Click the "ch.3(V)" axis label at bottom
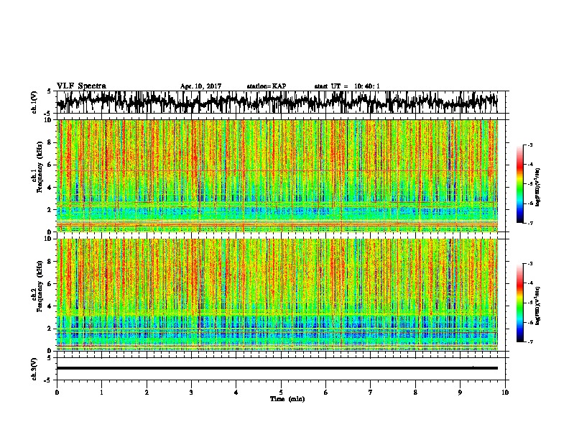The width and height of the screenshot is (569, 440). tap(34, 369)
